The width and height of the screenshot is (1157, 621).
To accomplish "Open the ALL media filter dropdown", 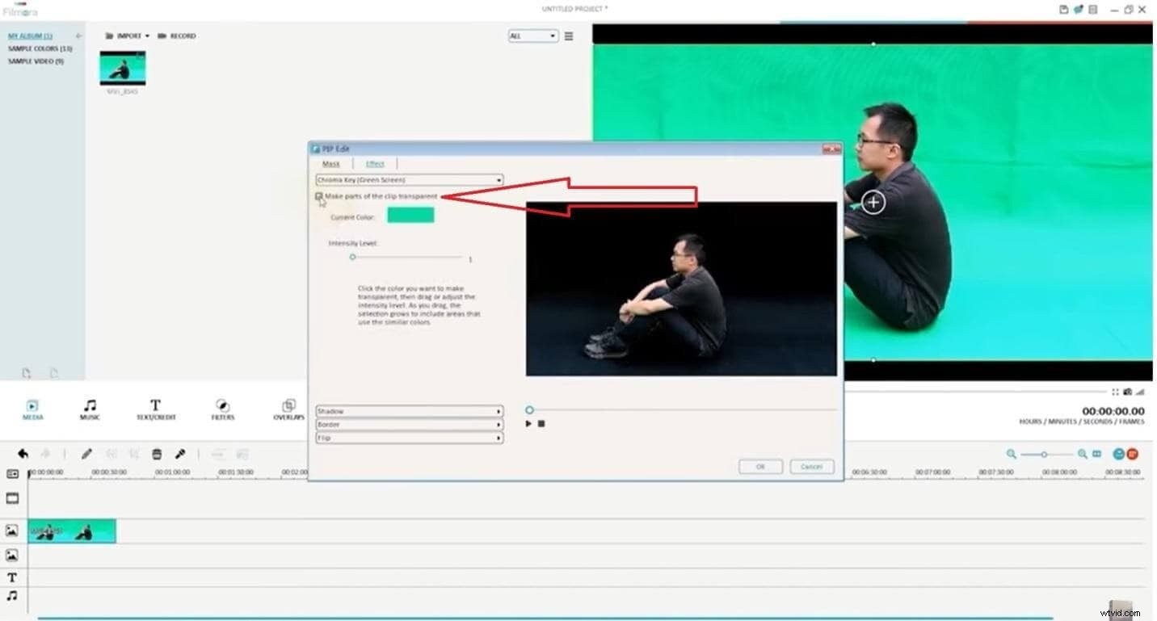I will coord(533,36).
